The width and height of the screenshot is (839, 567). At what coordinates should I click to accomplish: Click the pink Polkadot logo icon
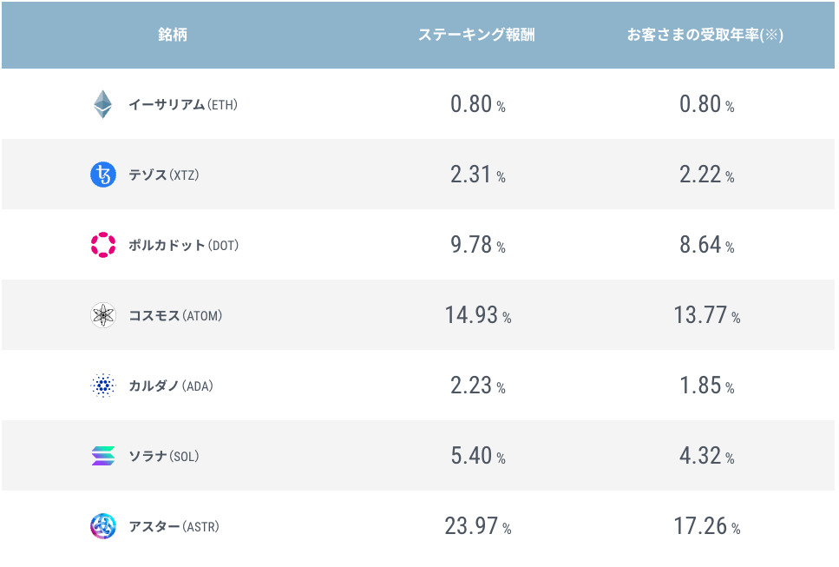(x=103, y=245)
